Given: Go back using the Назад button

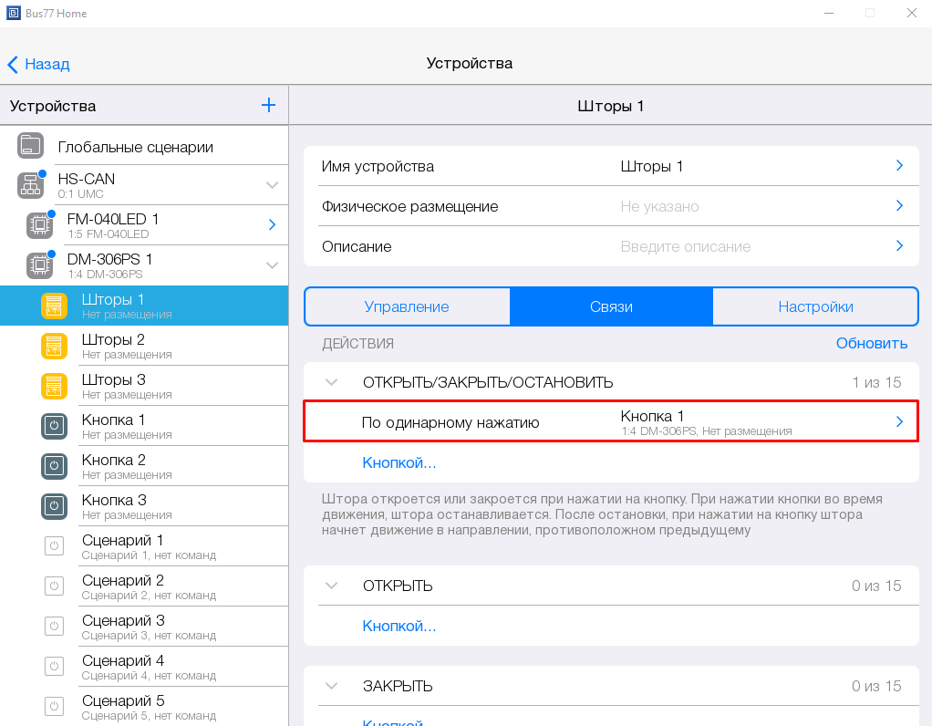Looking at the screenshot, I should [38, 64].
